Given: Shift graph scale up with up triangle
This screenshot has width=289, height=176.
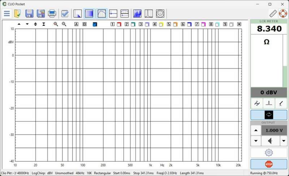Looking at the screenshot, I should 19,24.
